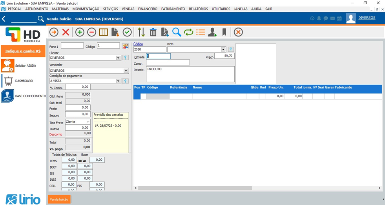The width and height of the screenshot is (385, 205).
Task: Click the add person icon in toolbar
Action: click(x=212, y=32)
